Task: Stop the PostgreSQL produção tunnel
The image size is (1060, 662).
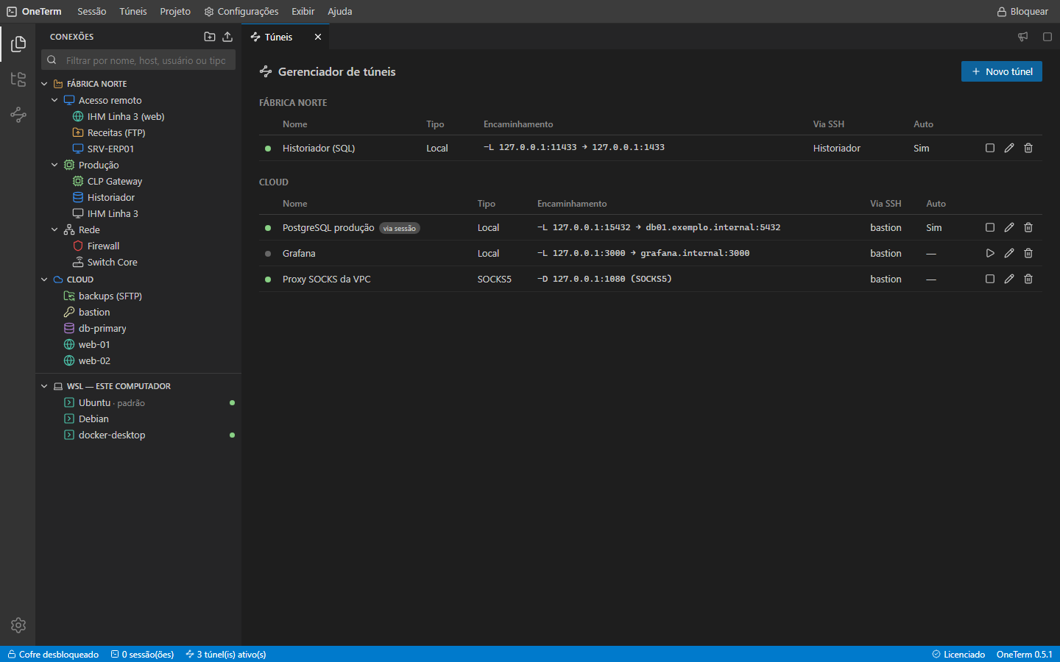Action: 990,227
